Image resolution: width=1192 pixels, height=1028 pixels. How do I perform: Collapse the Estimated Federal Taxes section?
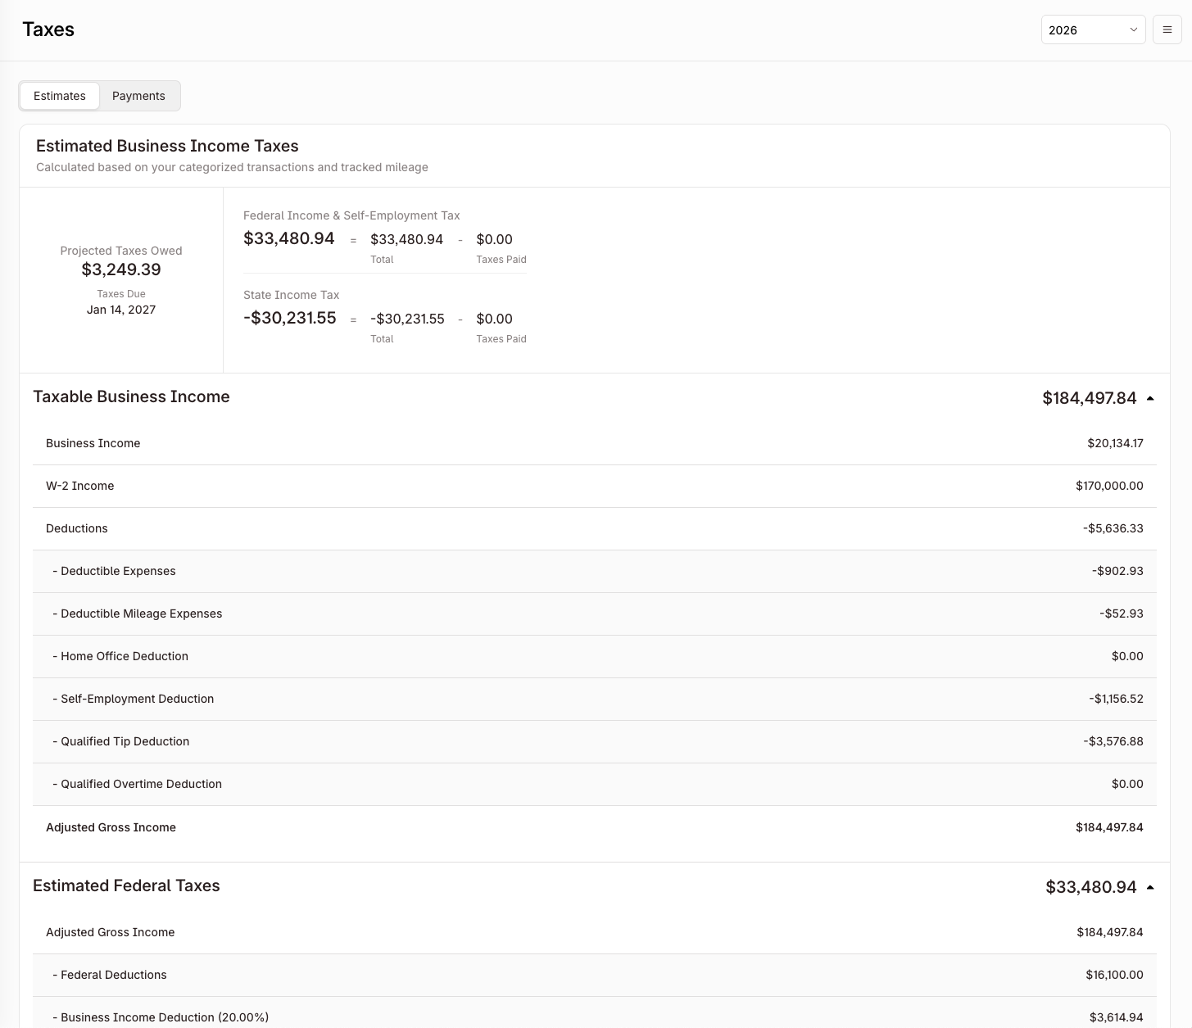coord(1150,887)
